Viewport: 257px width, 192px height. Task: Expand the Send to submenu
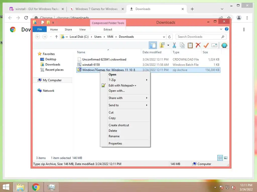(x=125, y=105)
